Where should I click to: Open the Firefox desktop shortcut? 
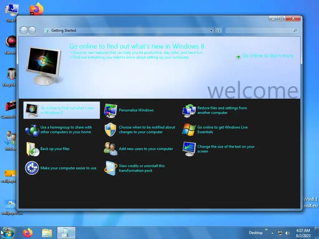(37, 8)
